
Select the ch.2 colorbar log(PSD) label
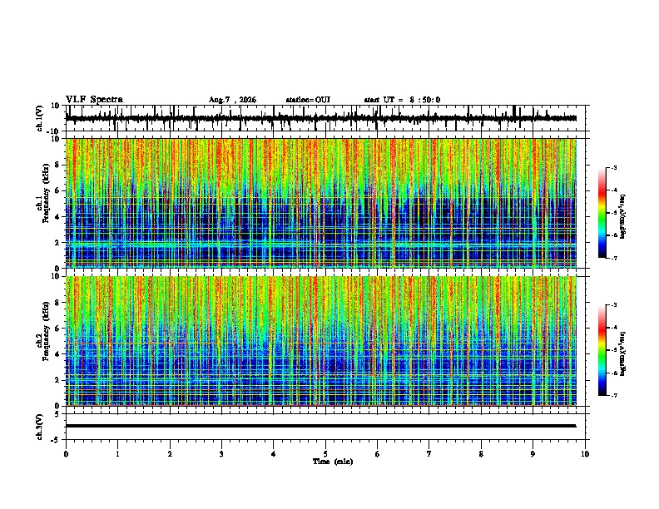(623, 353)
